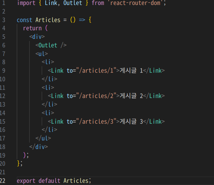Click the "/articles/3" path string
Screen dimensions: 214x185
(x=96, y=122)
